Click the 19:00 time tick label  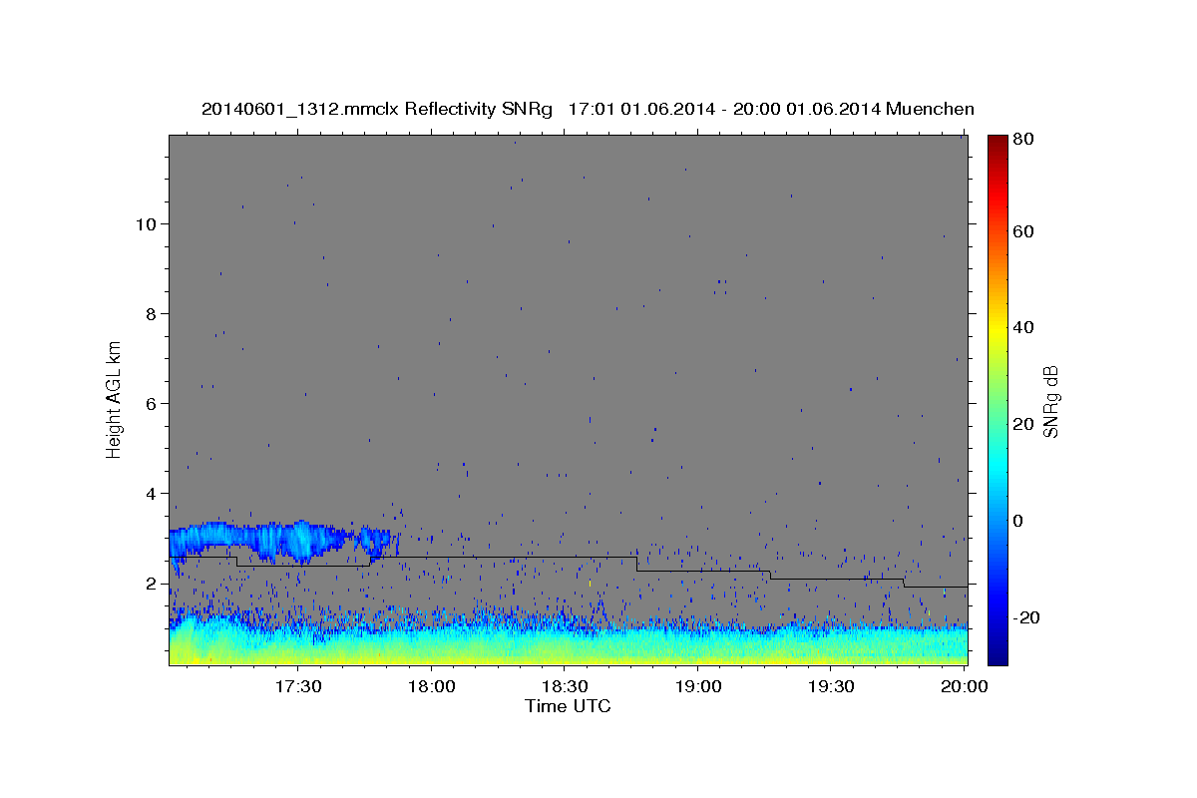[698, 687]
